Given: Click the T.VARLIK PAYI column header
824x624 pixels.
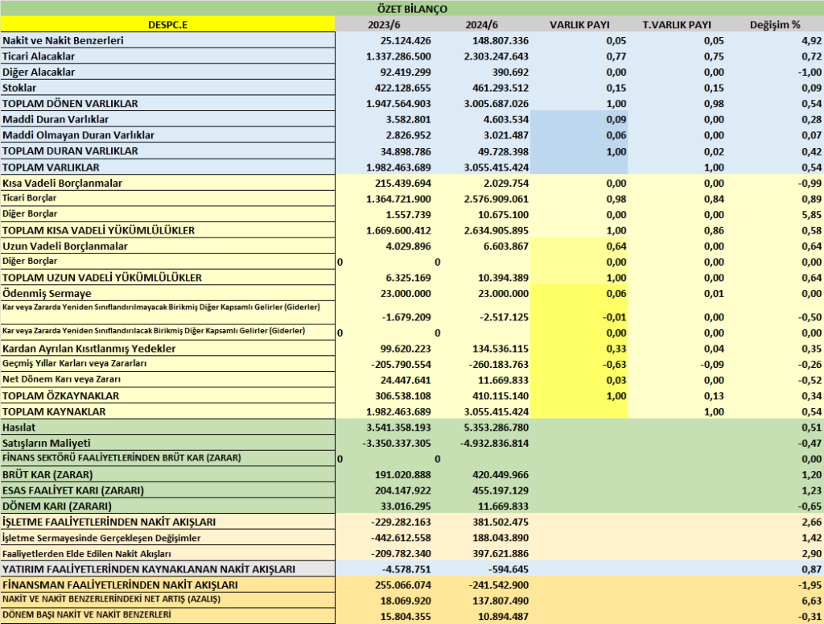Looking at the screenshot, I should (676, 24).
